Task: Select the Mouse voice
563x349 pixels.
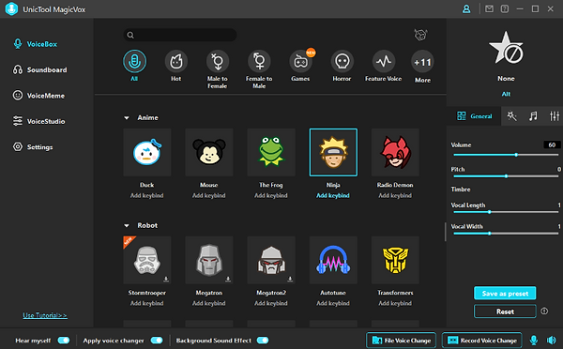Action: [209, 152]
